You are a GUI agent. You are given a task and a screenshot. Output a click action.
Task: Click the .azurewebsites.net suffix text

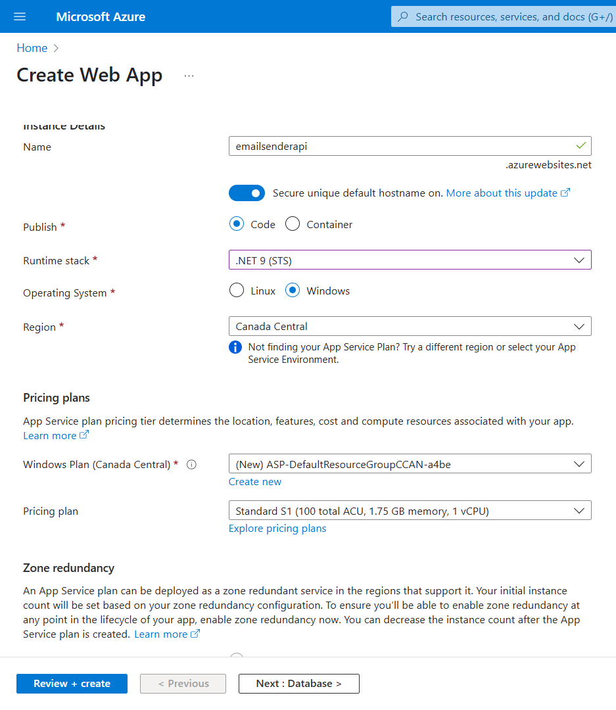[548, 165]
